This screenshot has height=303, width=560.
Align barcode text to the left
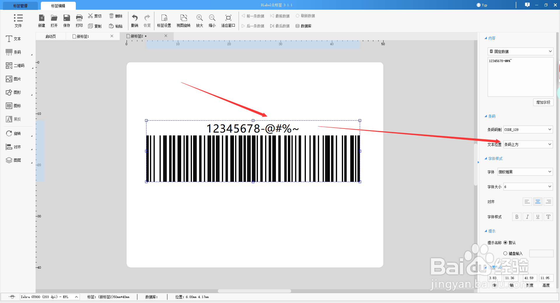click(527, 202)
